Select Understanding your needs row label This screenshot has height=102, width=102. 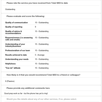pos(17,59)
